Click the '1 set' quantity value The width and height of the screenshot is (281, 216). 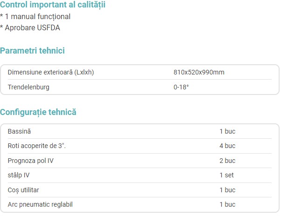click(x=226, y=175)
